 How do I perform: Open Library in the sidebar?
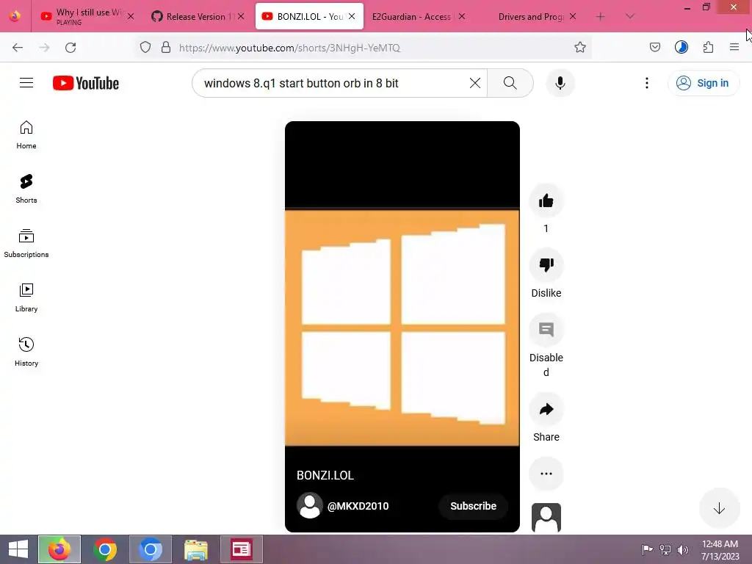point(26,298)
